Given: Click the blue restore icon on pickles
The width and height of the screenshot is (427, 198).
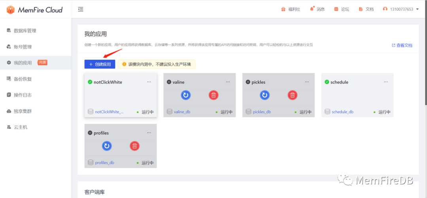Looking at the screenshot, I should [265, 95].
